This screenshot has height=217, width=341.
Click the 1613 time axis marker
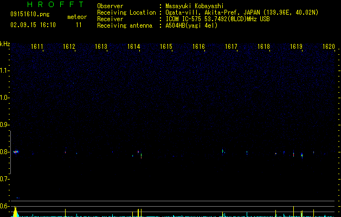(x=101, y=47)
